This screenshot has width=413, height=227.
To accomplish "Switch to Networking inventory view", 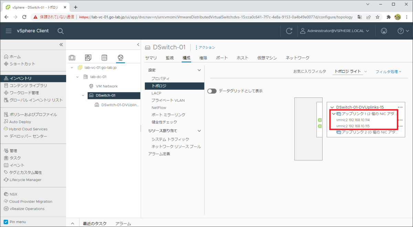I will pos(120,58).
